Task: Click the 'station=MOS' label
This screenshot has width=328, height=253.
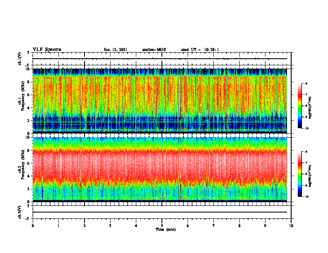Action: (x=154, y=50)
